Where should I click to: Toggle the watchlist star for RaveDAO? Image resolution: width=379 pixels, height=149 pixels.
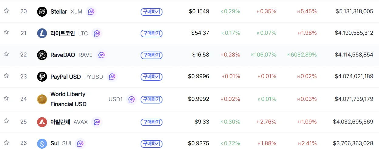pyautogui.click(x=6, y=54)
